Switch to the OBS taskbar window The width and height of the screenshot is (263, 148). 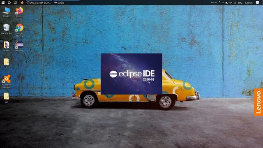pos(39,3)
